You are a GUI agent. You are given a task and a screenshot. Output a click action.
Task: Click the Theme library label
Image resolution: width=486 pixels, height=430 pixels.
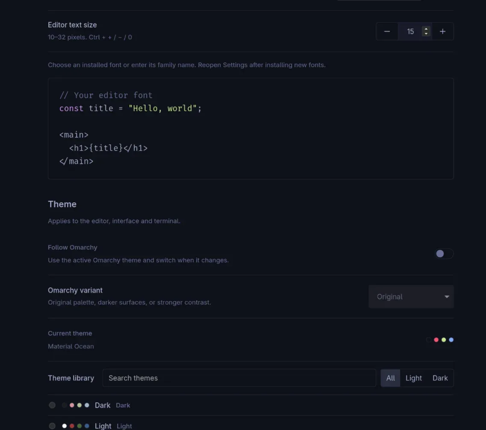click(71, 378)
